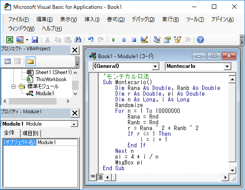The height and width of the screenshot is (190, 245).
Task: Open the 書式(O) menu
Action: 116,19
